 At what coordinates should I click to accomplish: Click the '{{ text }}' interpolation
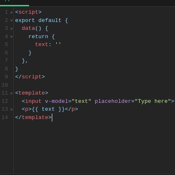(48, 109)
